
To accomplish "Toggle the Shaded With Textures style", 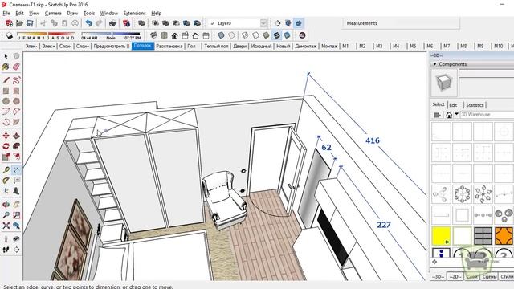I will [276, 35].
